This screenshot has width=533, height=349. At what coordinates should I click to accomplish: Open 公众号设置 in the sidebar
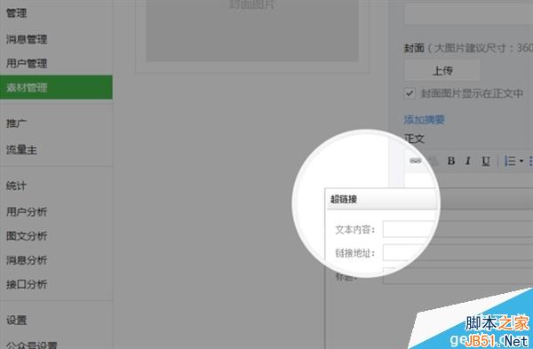tap(32, 345)
